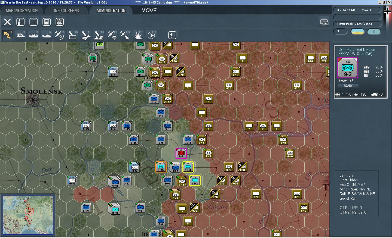This screenshot has height=238, width=392.
Task: Select the green HQ 0-40 counter
Action: (x=93, y=58)
